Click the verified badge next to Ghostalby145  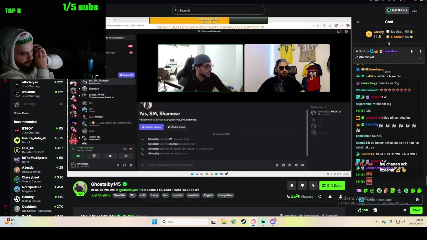pos(125,184)
